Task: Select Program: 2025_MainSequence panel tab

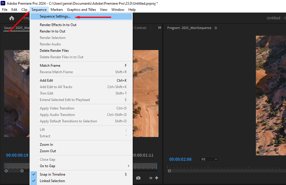Action: point(189,28)
